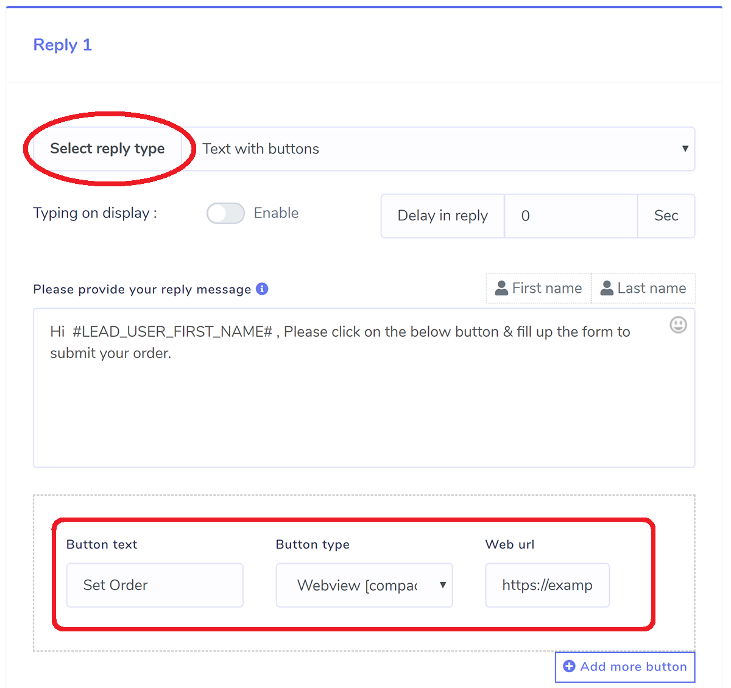
Task: Open the emoji picker in the message box
Action: click(x=678, y=325)
